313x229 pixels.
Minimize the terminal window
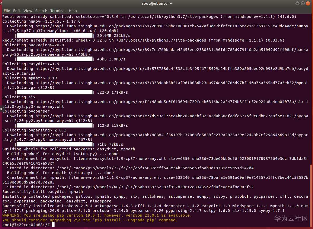[x=297, y=3]
